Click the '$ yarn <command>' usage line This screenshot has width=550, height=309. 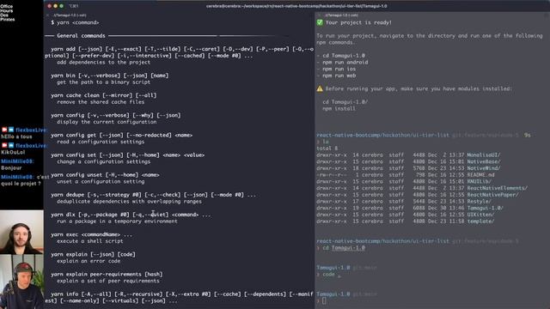click(x=75, y=22)
